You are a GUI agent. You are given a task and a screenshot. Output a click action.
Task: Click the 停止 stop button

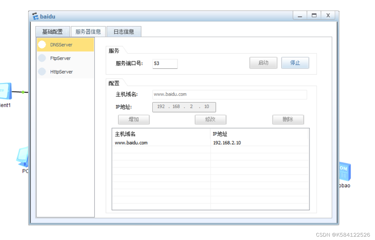point(295,63)
